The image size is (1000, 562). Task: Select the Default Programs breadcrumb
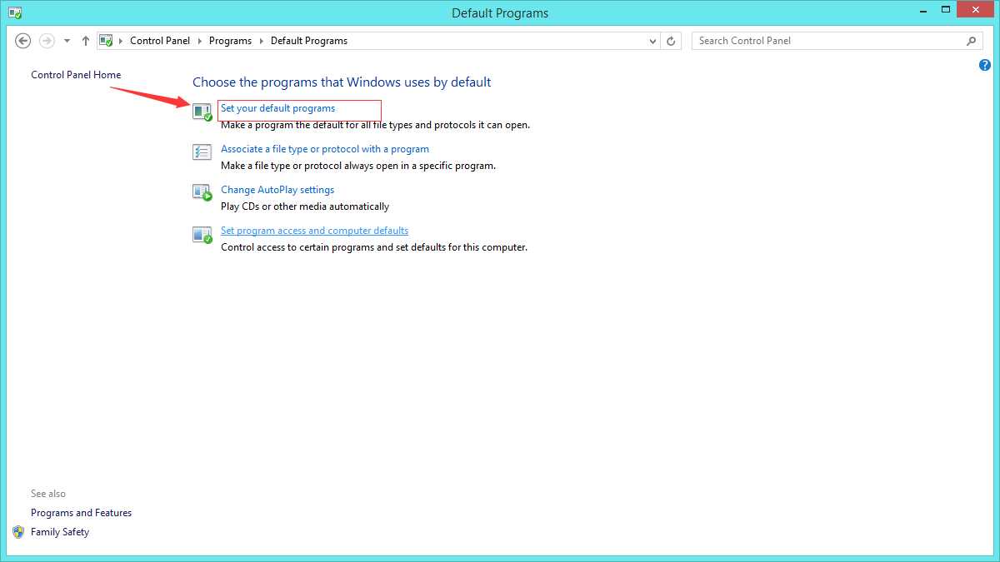[309, 40]
